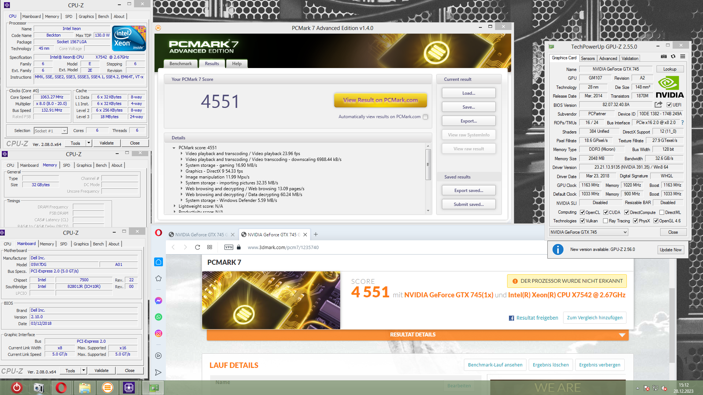Open Messenger in Opera sidebar

click(159, 301)
